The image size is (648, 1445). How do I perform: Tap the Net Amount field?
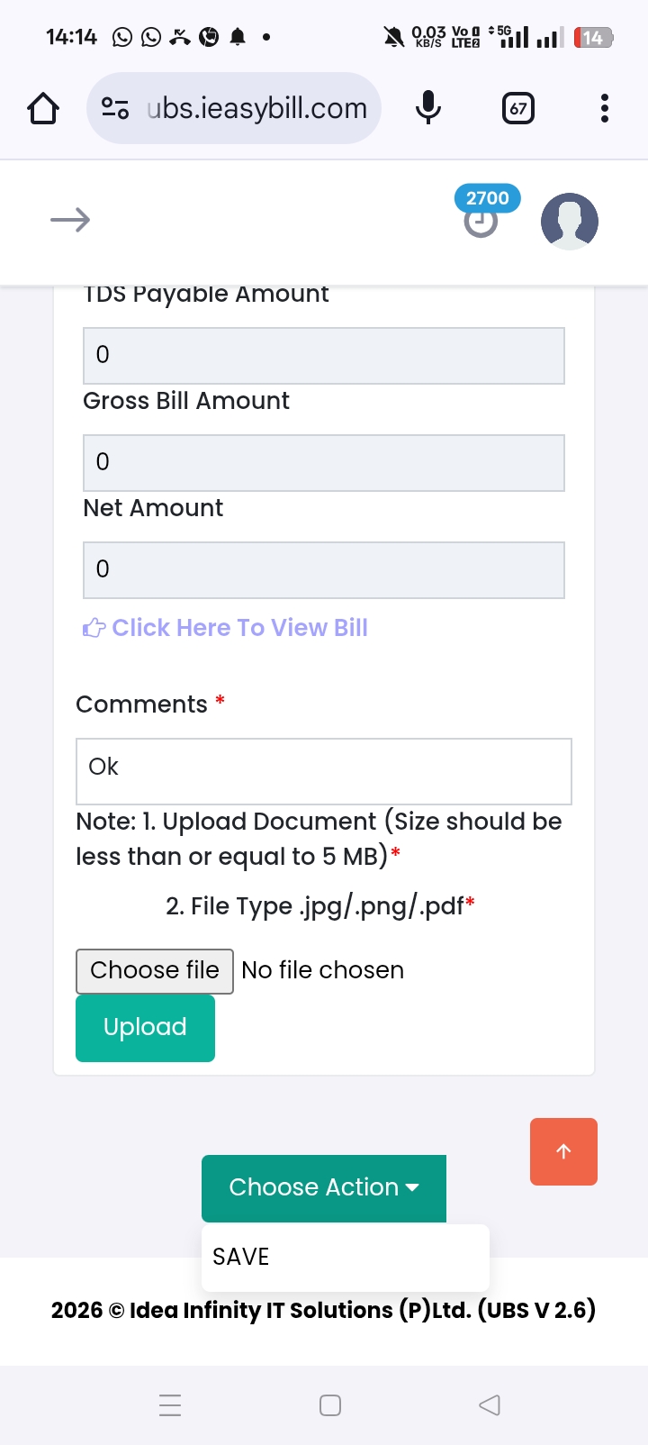(324, 570)
